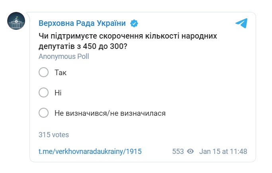Image resolution: width=272 pixels, height=173 pixels.
Task: Click the "315 votes" counter
Action: coord(54,135)
